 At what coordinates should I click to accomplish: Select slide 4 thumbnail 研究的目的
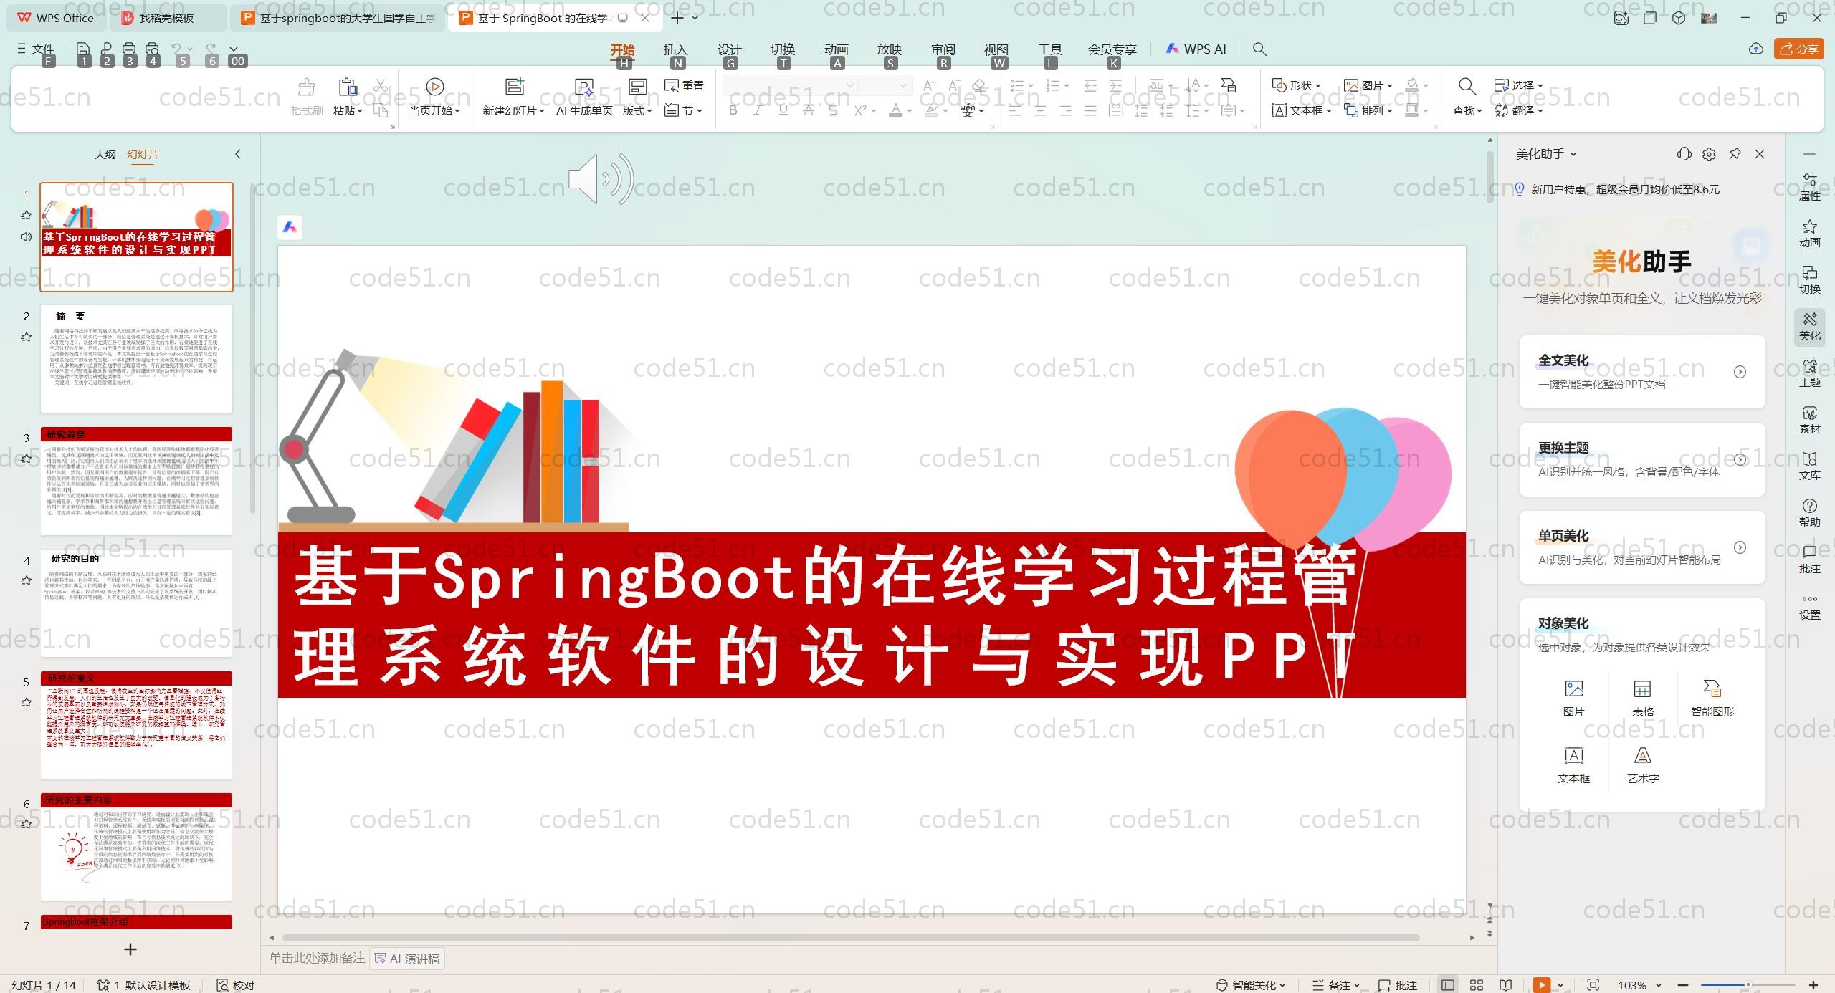pos(136,603)
